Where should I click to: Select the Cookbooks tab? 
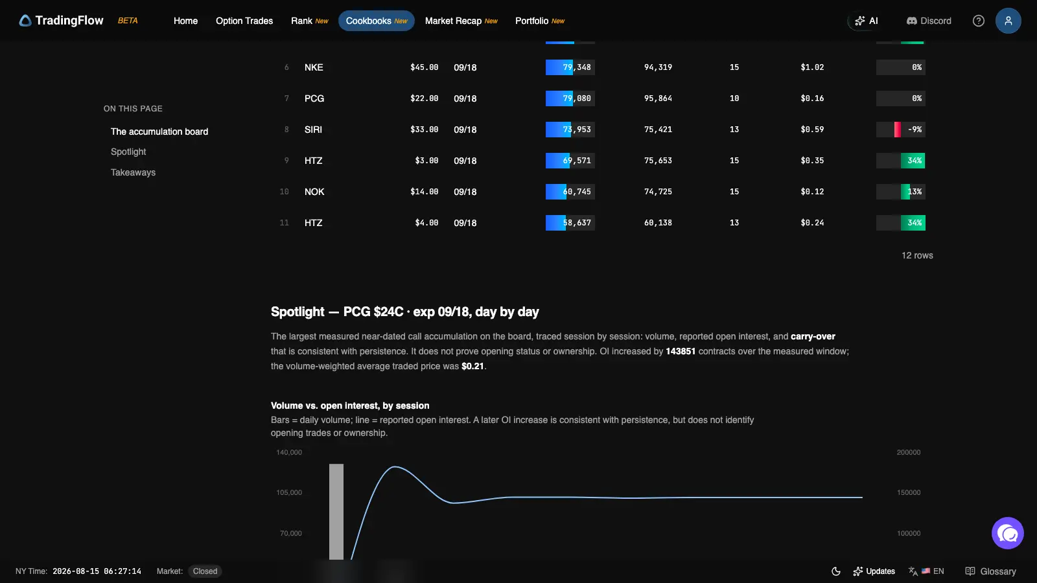pyautogui.click(x=377, y=21)
